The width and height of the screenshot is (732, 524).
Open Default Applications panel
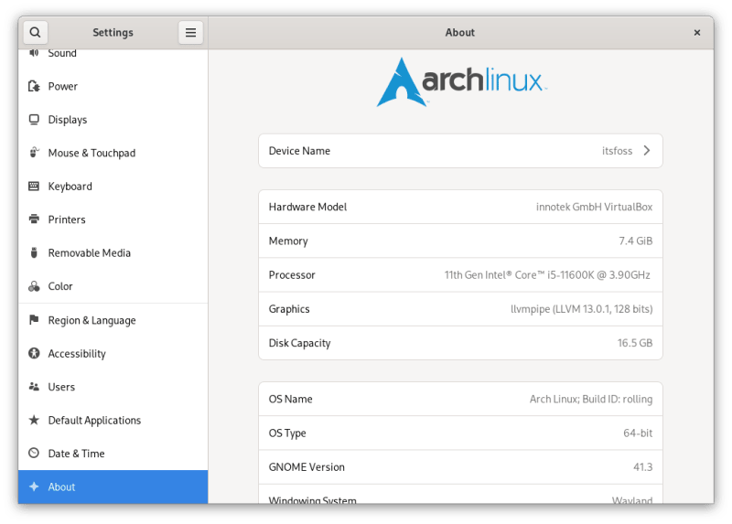click(94, 421)
